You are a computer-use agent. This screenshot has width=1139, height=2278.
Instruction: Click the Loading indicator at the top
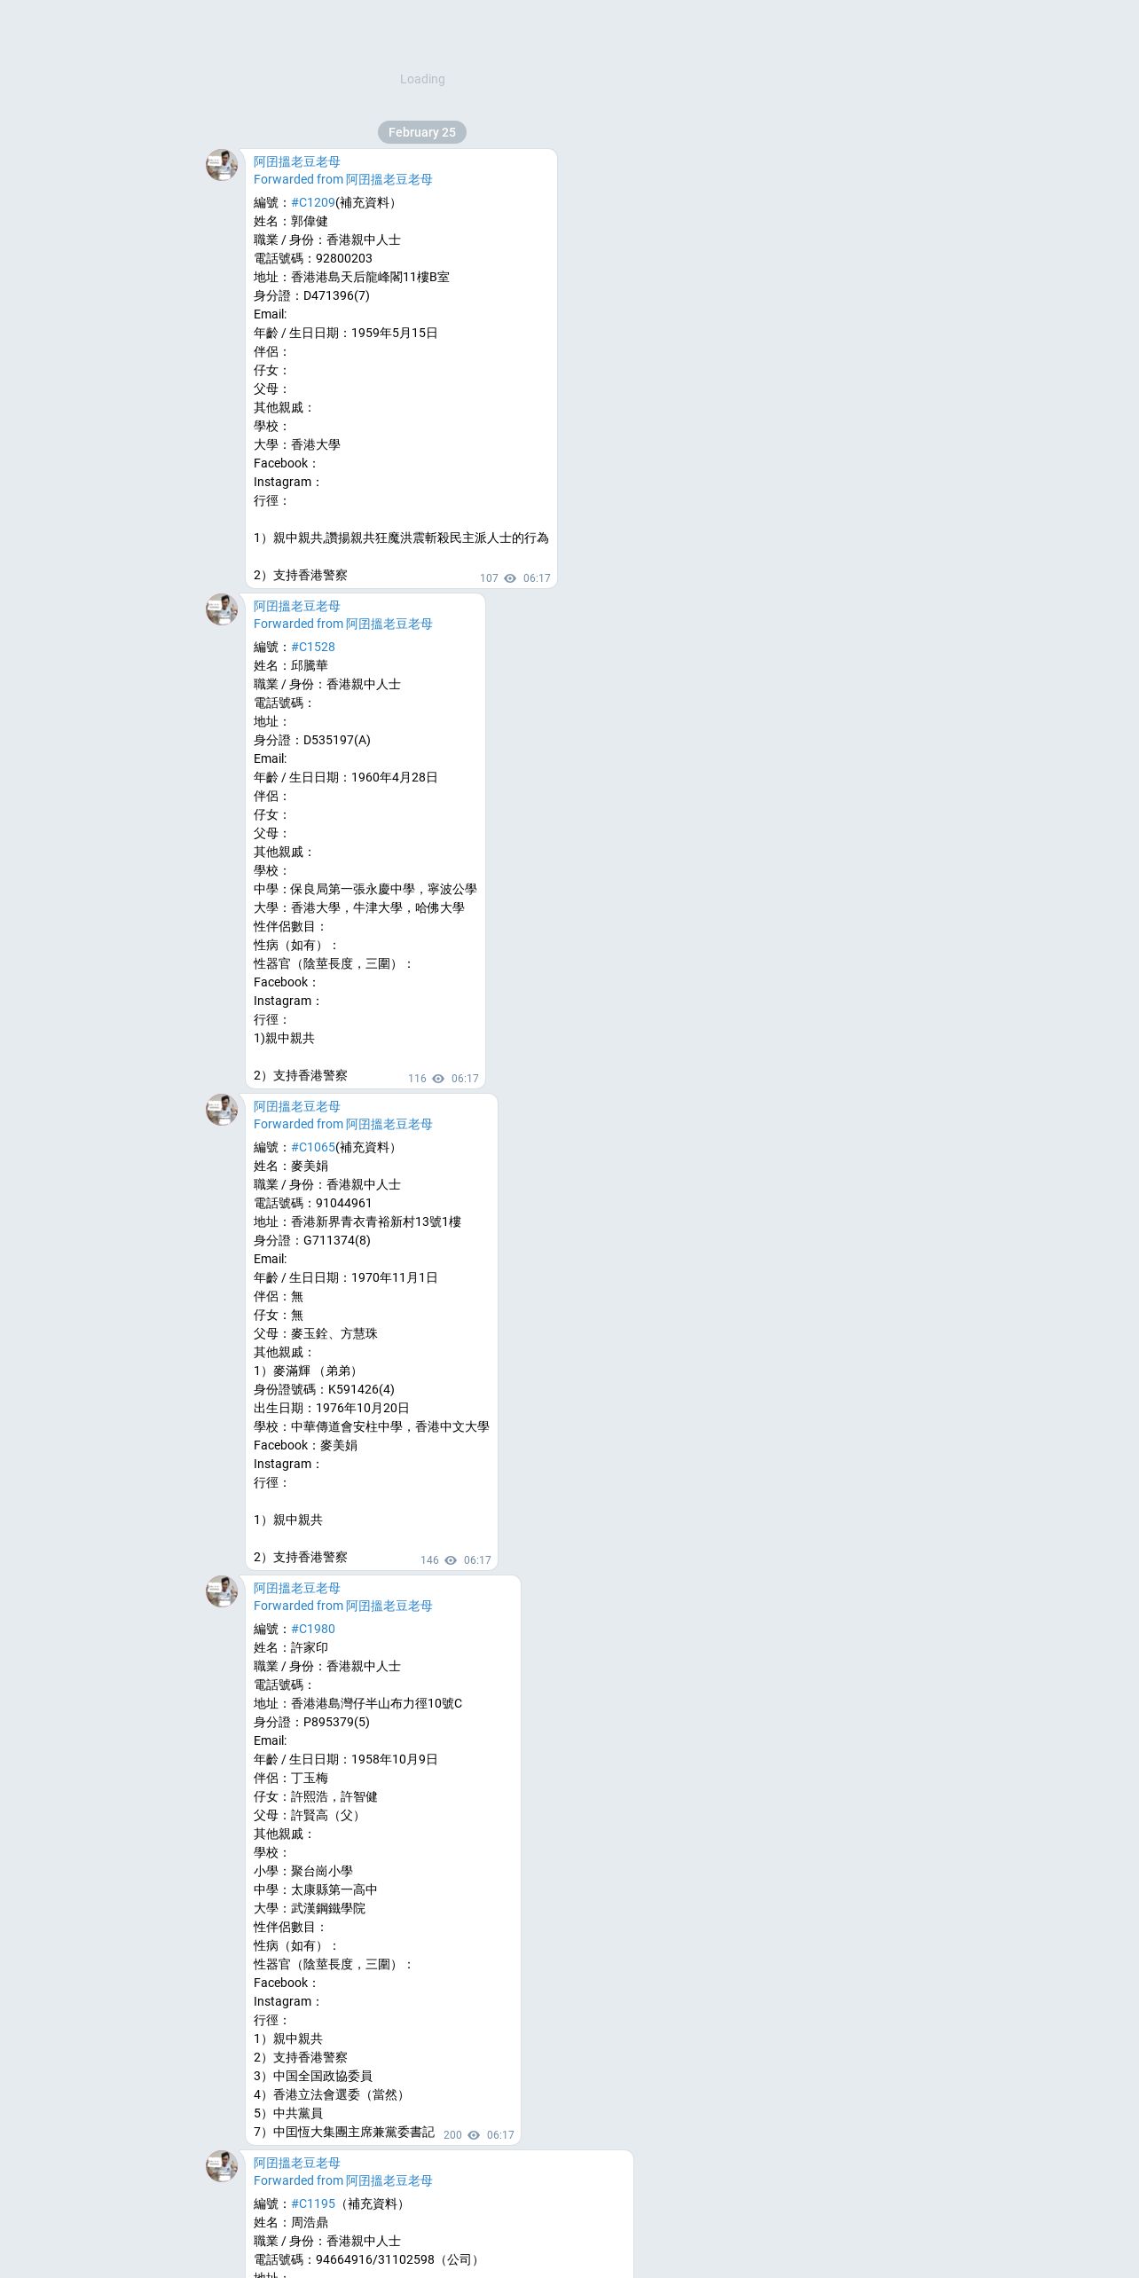[x=422, y=79]
